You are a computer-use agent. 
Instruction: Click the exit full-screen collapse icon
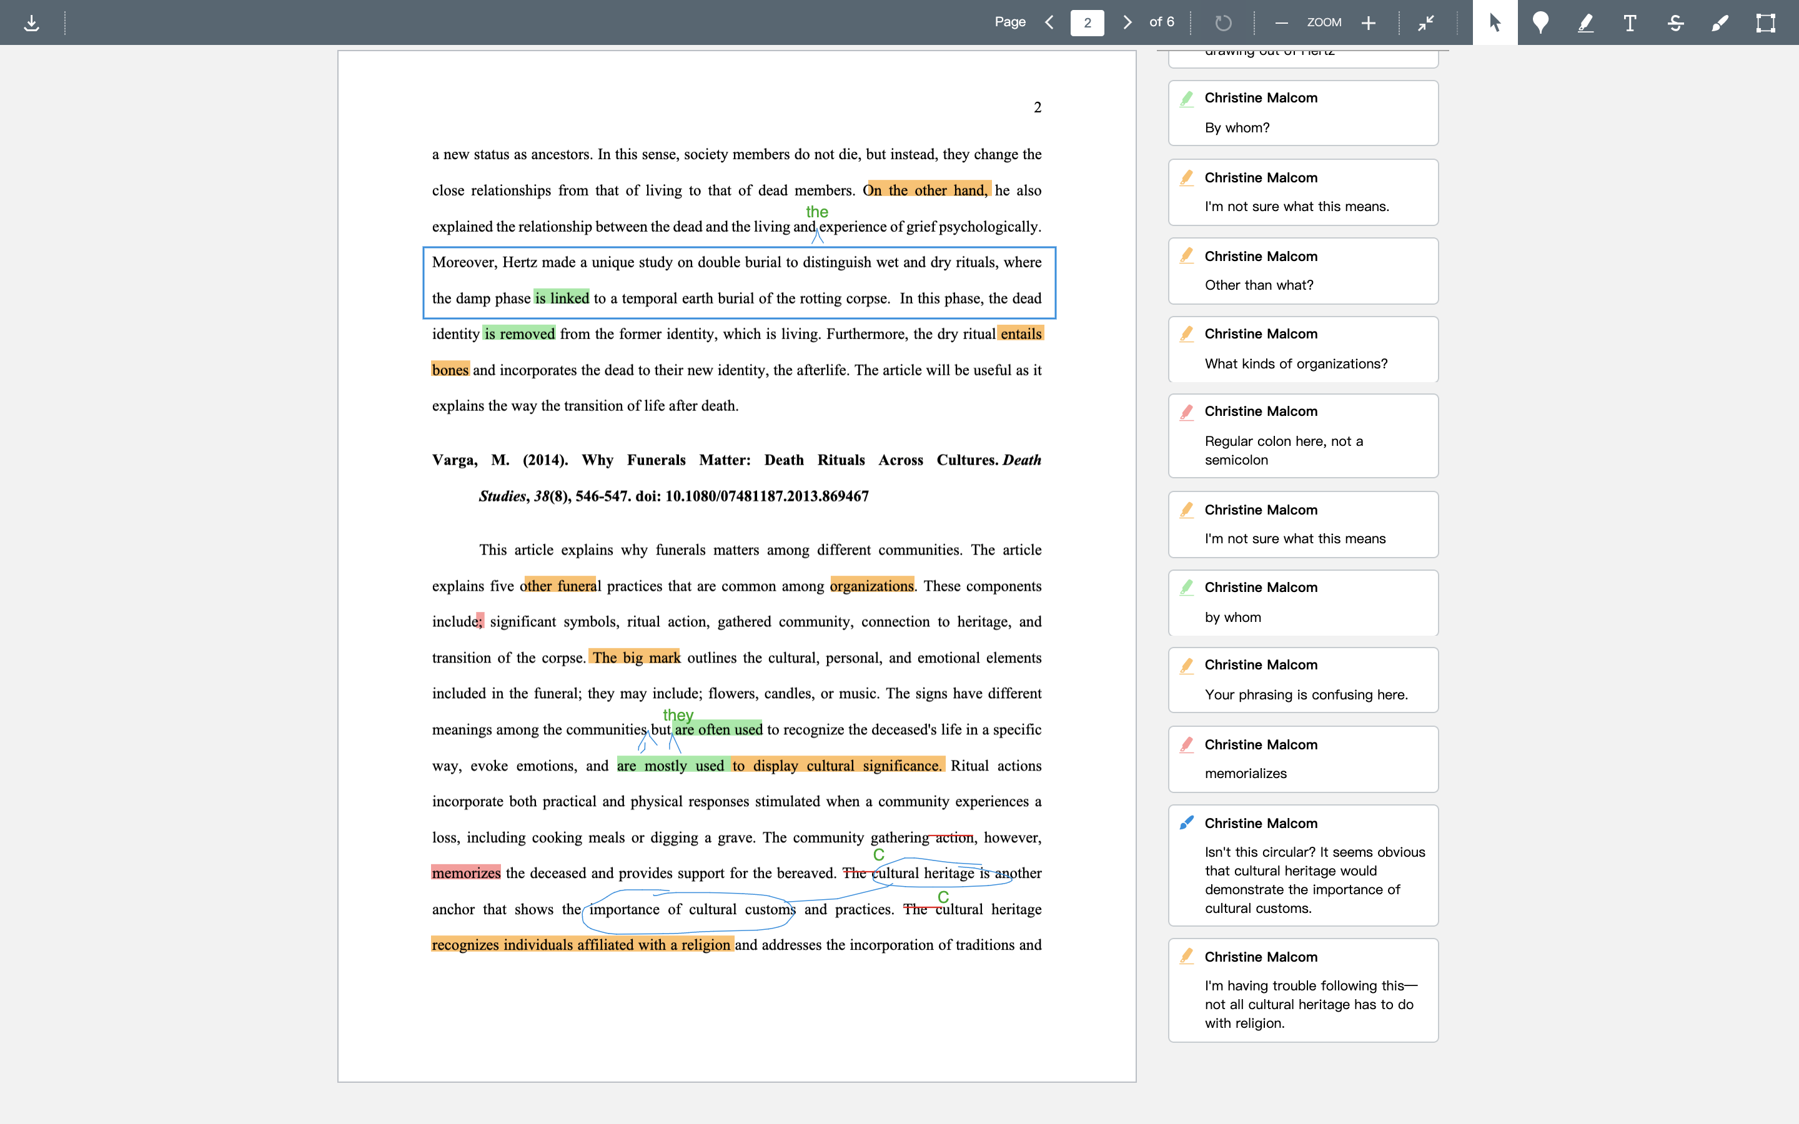click(1426, 22)
